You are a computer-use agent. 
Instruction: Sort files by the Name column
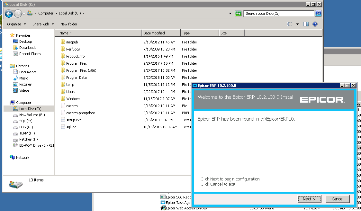(x=98, y=33)
